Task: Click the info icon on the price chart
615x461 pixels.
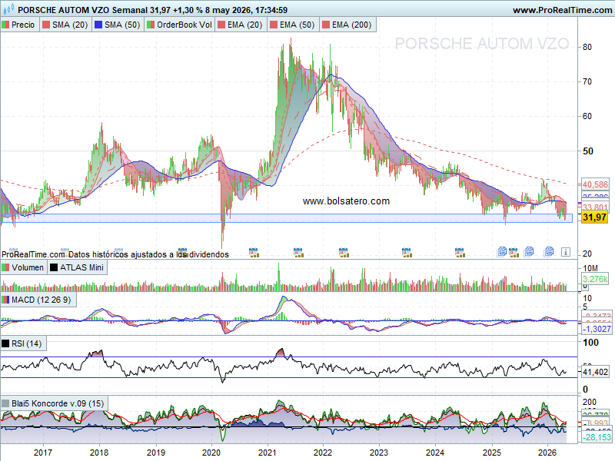Action: tap(566, 252)
